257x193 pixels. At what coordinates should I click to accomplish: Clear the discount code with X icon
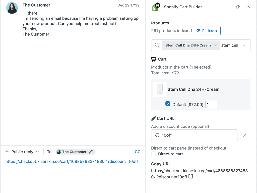point(245,135)
